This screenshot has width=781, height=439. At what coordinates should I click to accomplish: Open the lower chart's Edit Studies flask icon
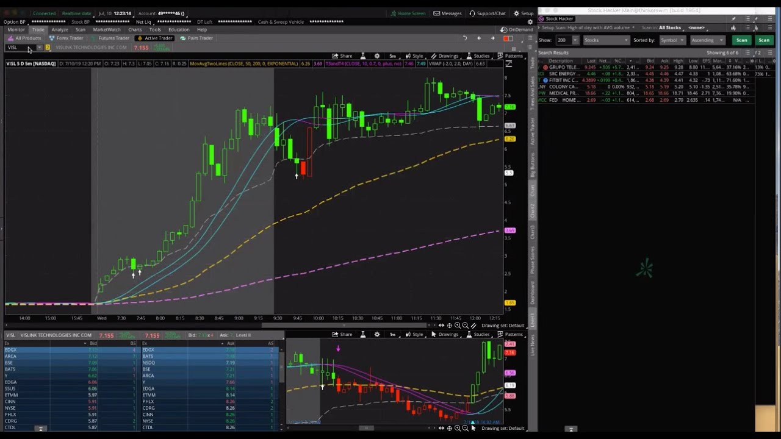tap(363, 334)
